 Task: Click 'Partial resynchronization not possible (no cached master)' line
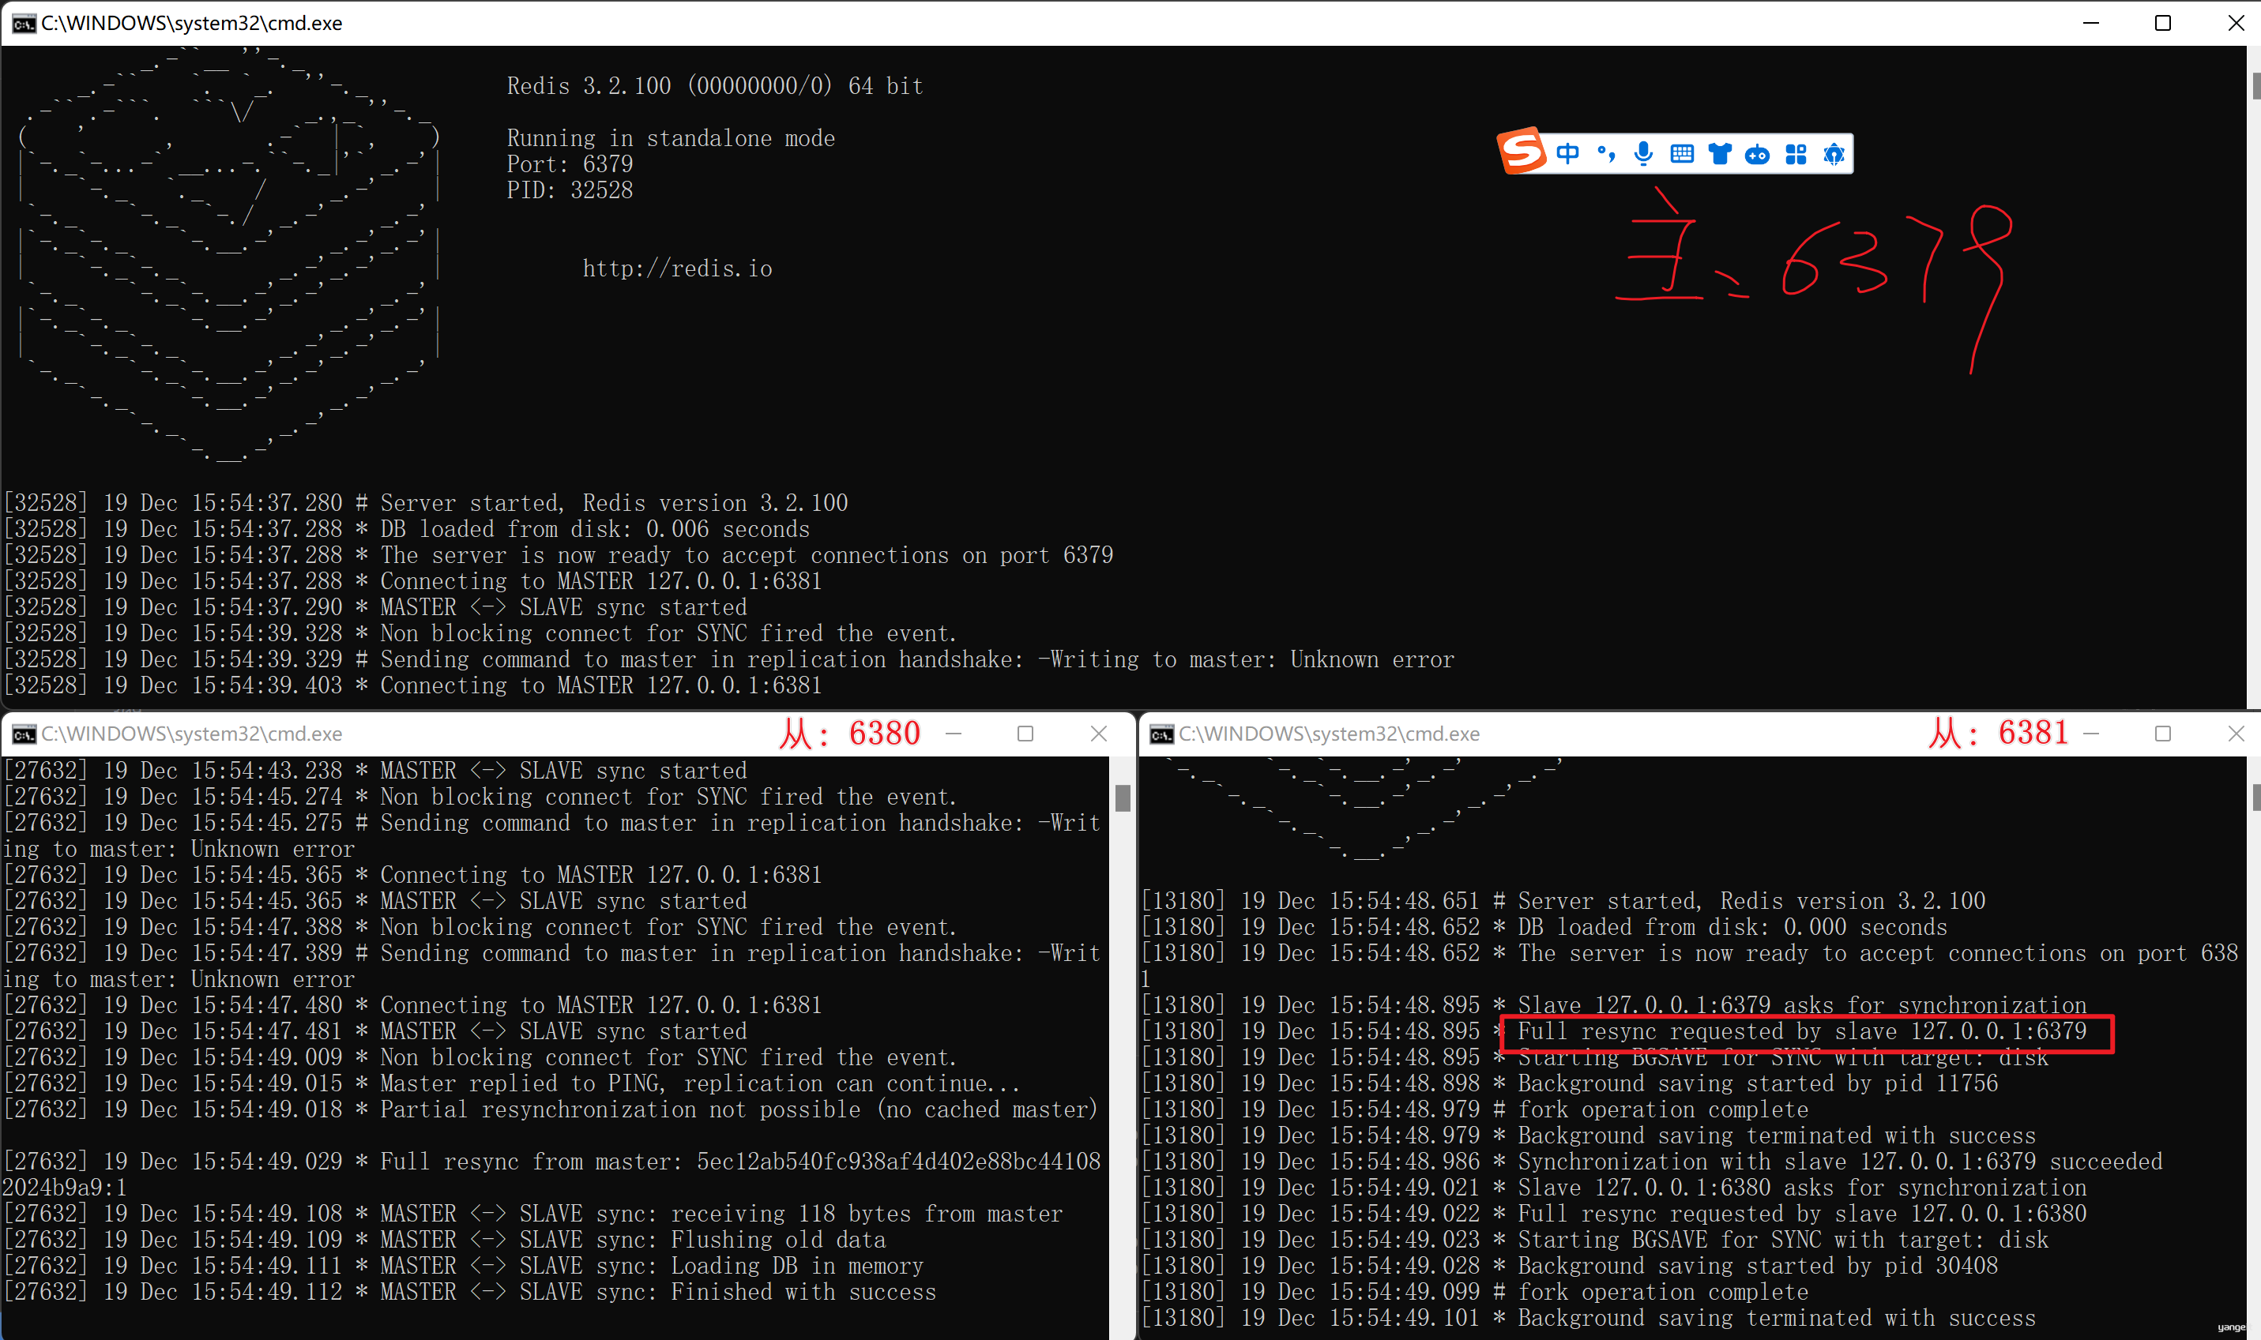[x=550, y=1109]
